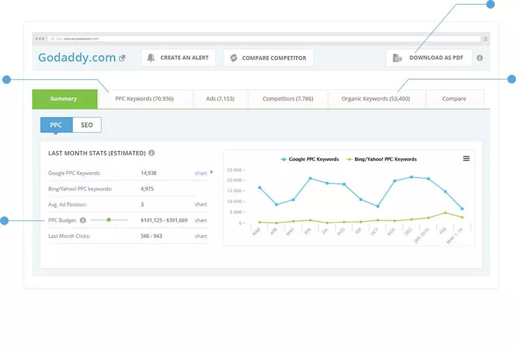This screenshot has height=349, width=516.
Task: Toggle Google PPC Keywords legend series
Action: pos(310,159)
